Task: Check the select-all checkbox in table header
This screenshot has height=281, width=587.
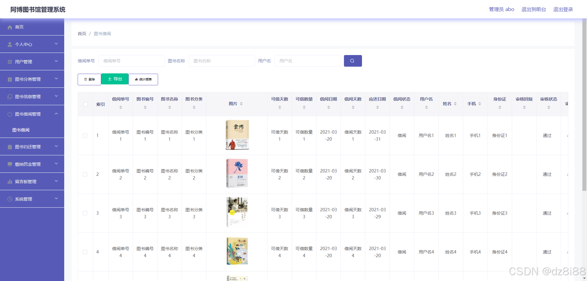Action: (x=85, y=104)
